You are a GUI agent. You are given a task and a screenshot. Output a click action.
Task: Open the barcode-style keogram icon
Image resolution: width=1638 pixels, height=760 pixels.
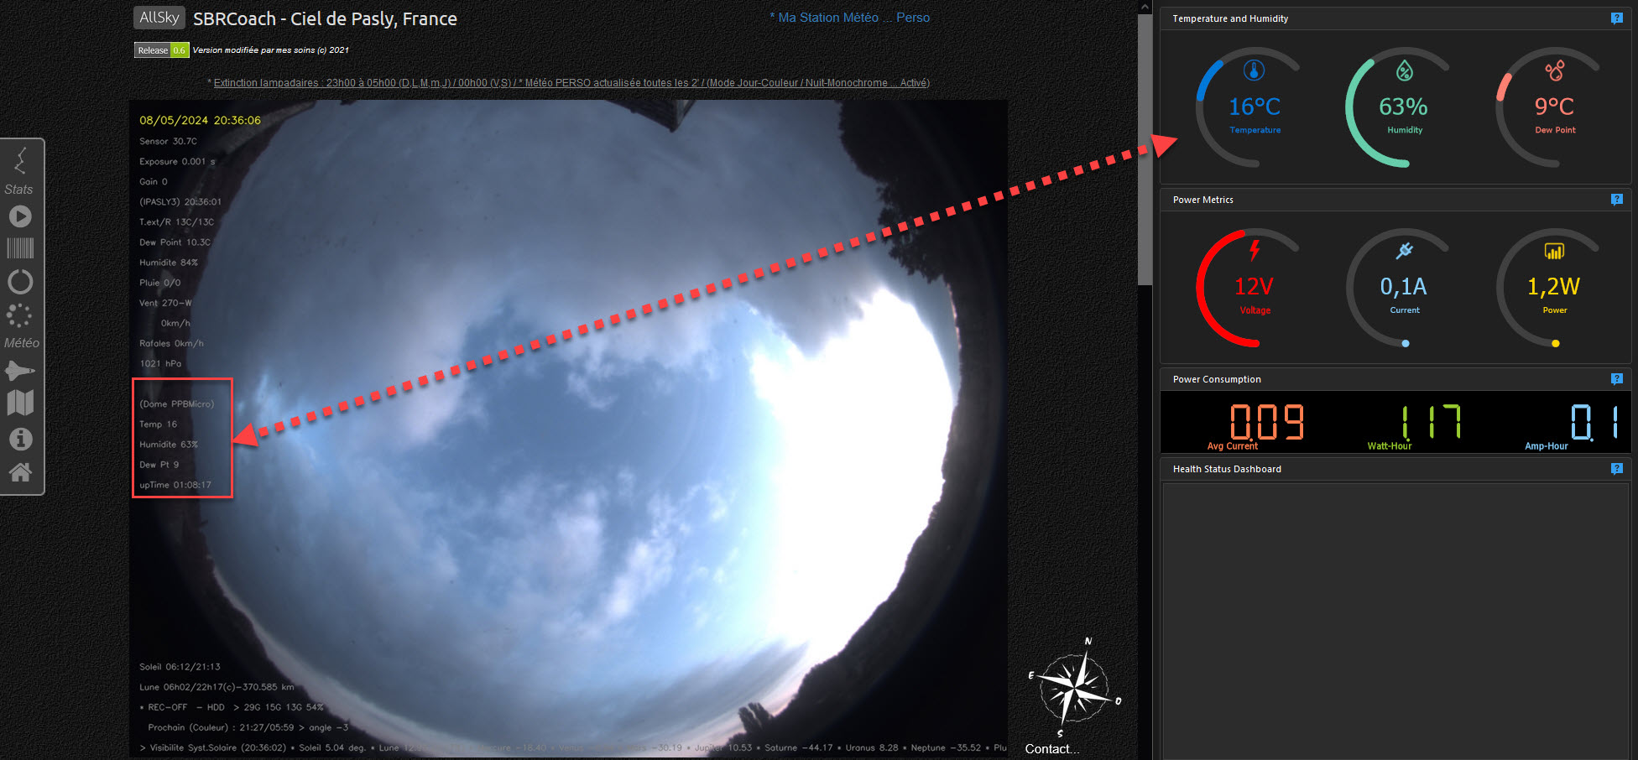20,247
